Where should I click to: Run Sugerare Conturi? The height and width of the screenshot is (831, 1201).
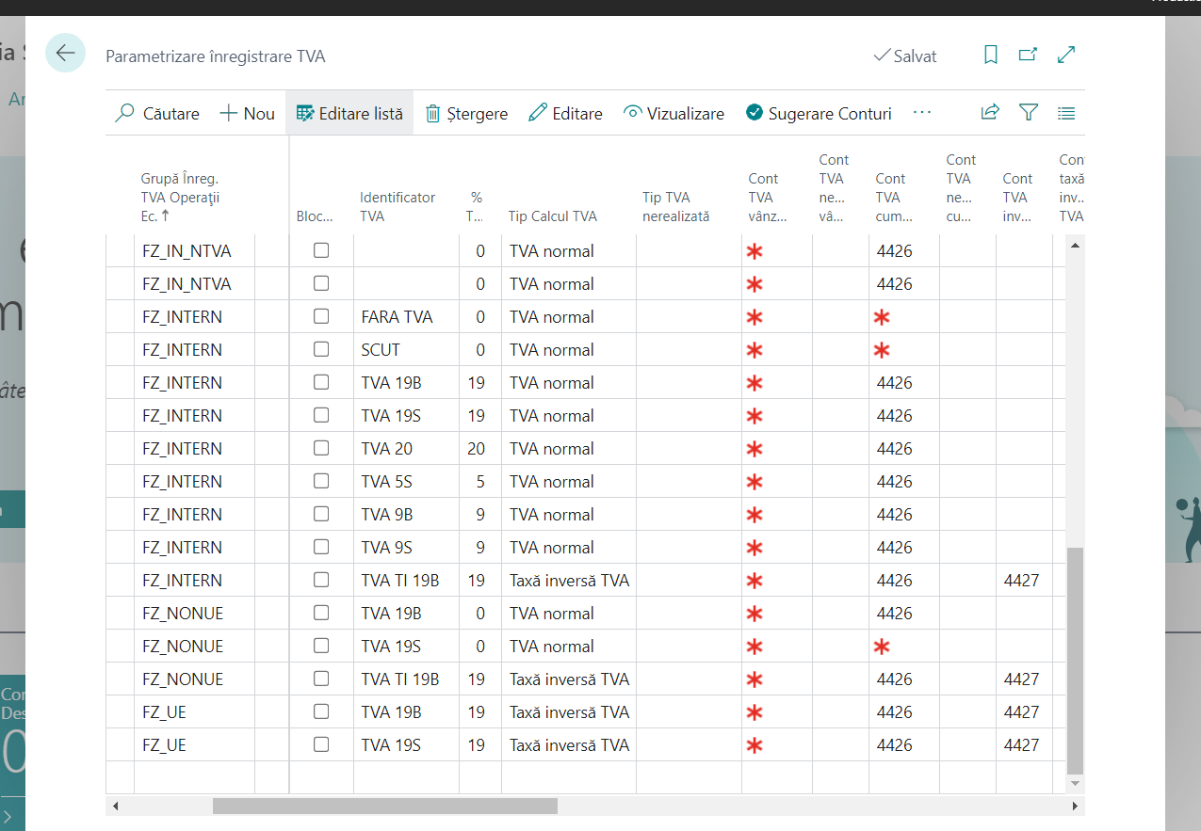coord(819,112)
